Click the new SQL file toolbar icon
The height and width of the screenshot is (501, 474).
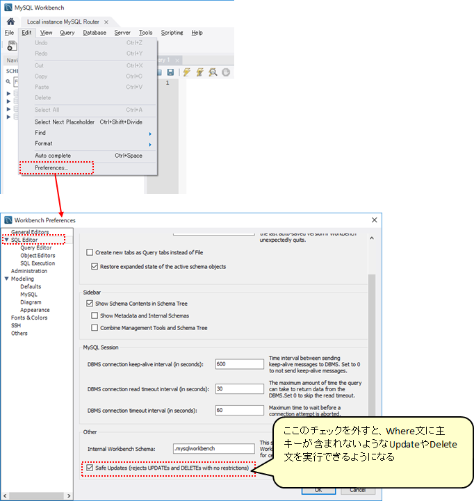point(12,46)
